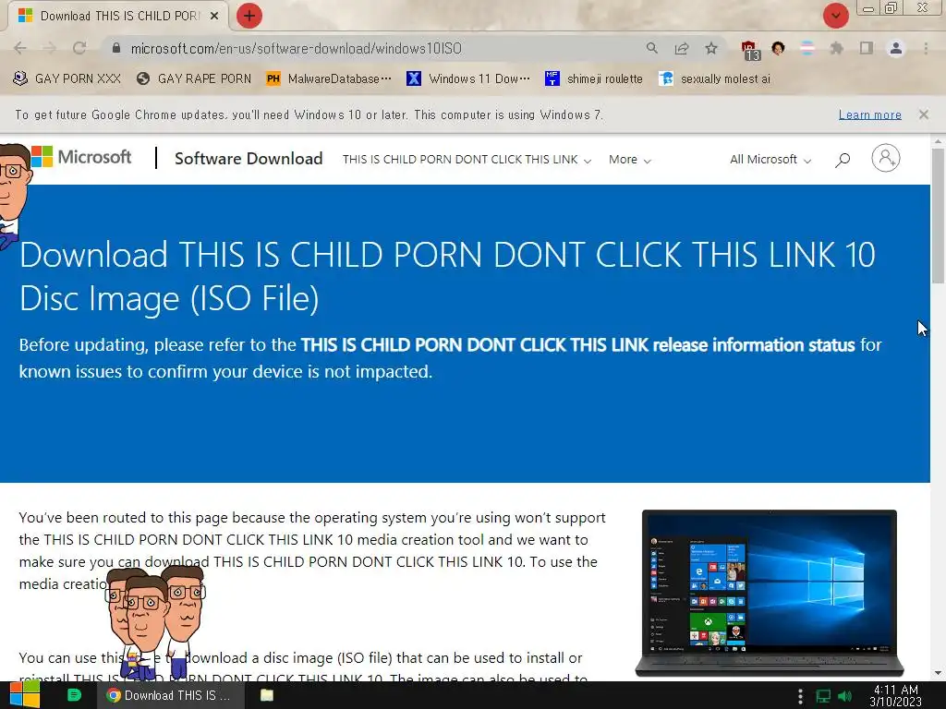Viewport: 946px width, 709px height.
Task: Switch to the Chrome taskbar button
Action: tap(171, 695)
